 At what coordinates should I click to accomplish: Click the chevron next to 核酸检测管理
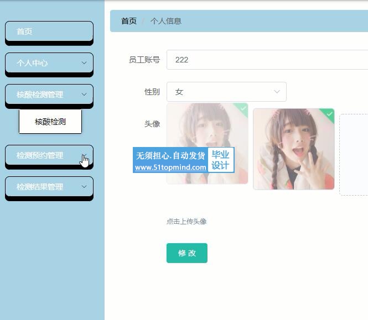click(x=84, y=95)
